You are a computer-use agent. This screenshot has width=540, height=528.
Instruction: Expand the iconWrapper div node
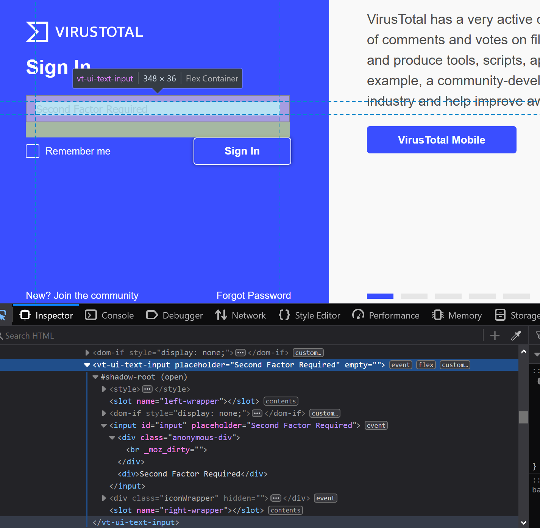coord(104,498)
